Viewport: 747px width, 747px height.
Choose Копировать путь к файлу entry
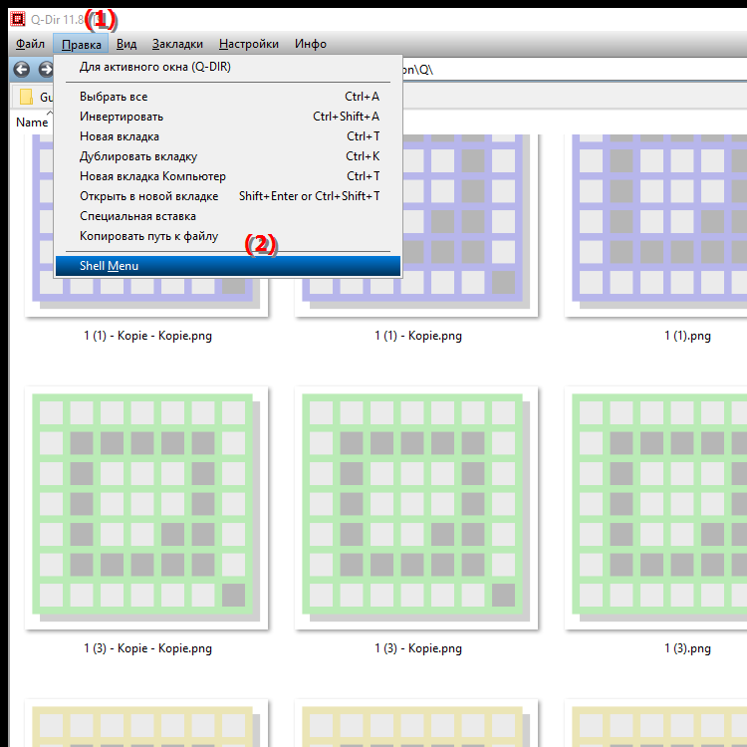click(x=228, y=236)
